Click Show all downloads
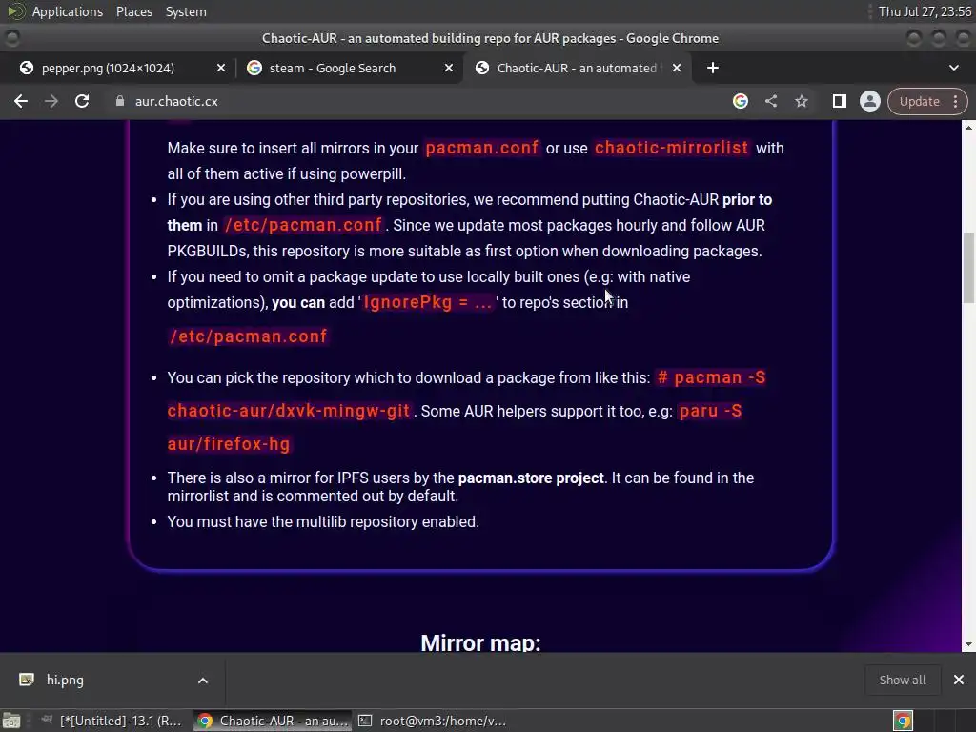The height and width of the screenshot is (732, 976). tap(902, 680)
